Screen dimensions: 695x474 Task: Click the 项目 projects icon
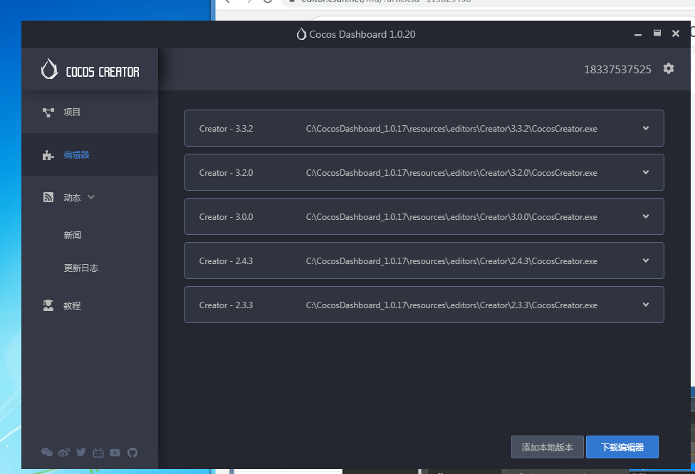48,112
